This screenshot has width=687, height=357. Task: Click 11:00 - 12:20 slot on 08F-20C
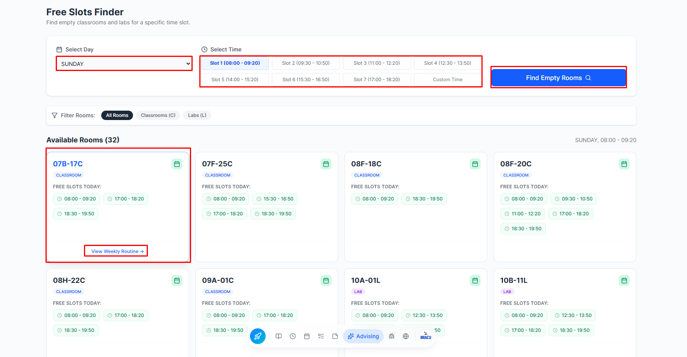pyautogui.click(x=522, y=214)
